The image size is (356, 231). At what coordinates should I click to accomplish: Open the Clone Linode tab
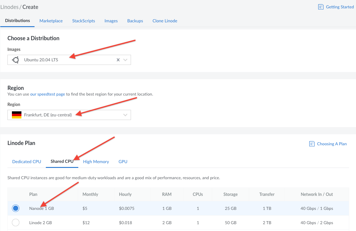point(165,21)
